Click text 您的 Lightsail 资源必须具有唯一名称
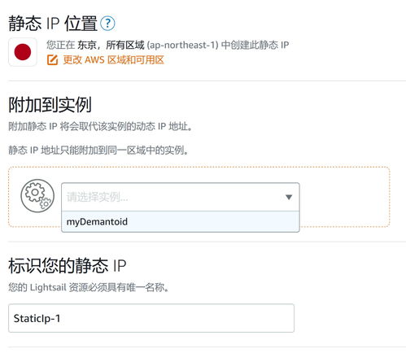The width and height of the screenshot is (406, 353). pyautogui.click(x=89, y=287)
